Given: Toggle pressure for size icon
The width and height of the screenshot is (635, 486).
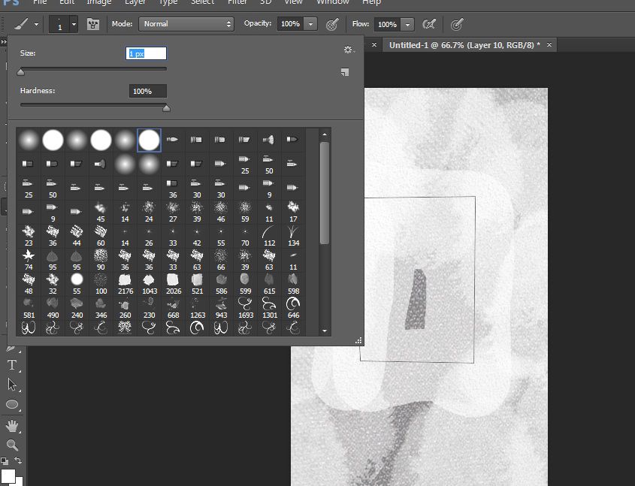Looking at the screenshot, I should coord(457,24).
